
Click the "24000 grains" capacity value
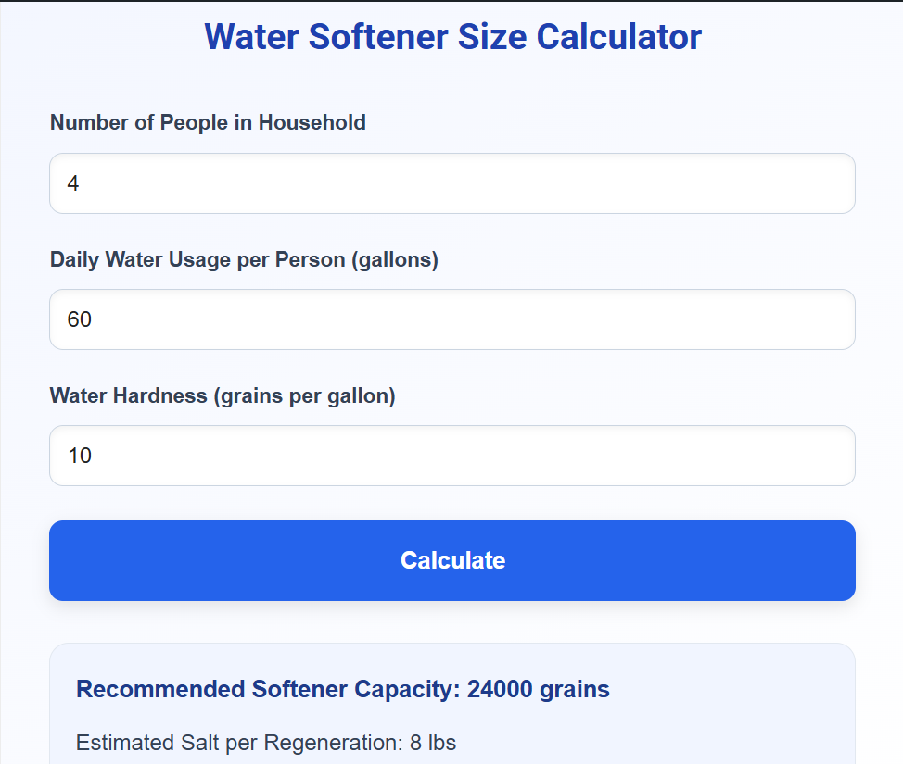click(538, 689)
